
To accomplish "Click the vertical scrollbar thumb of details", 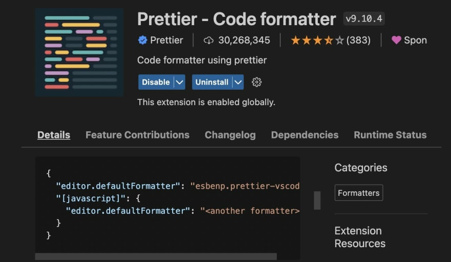I will click(x=317, y=200).
